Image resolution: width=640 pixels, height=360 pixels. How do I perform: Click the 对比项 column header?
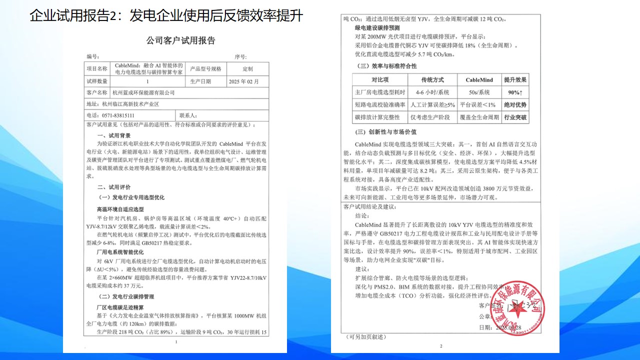(379, 80)
